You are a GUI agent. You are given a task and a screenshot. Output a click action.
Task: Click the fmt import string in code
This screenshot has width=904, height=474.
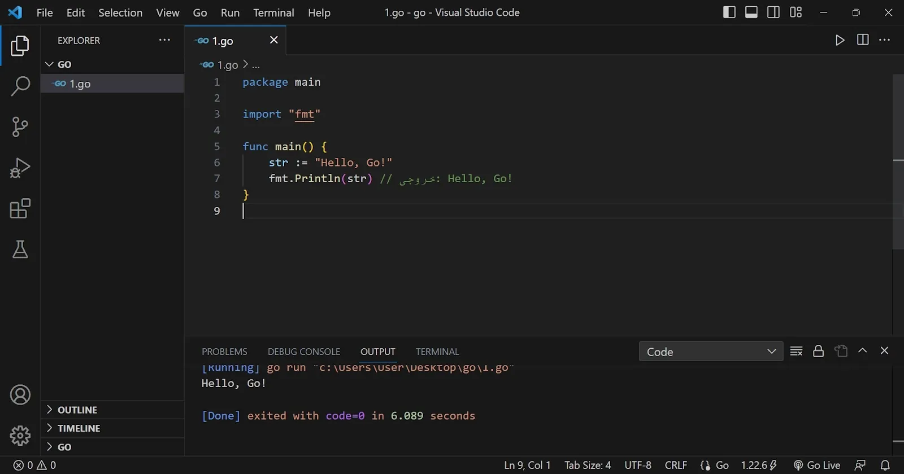coord(305,114)
